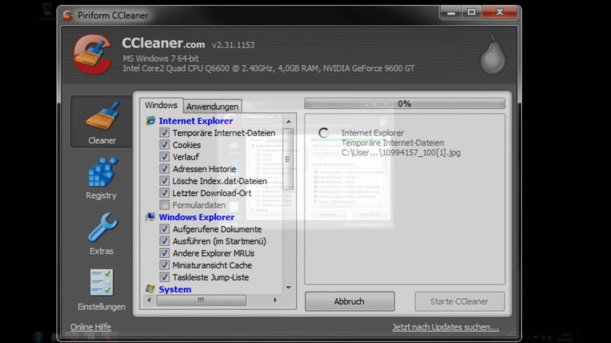This screenshot has width=611, height=343.
Task: Select the System heading
Action: click(x=175, y=289)
